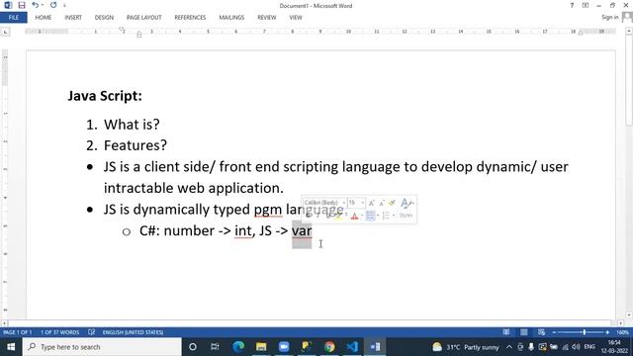Click the zoom in plus button

607,332
